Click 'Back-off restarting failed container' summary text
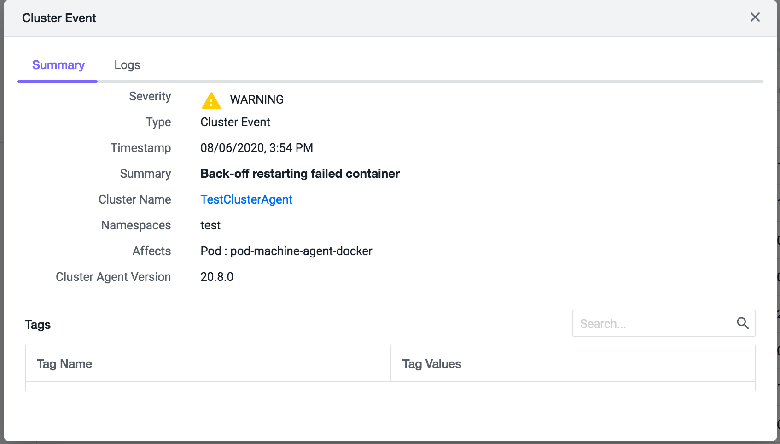780x444 pixels. point(300,174)
